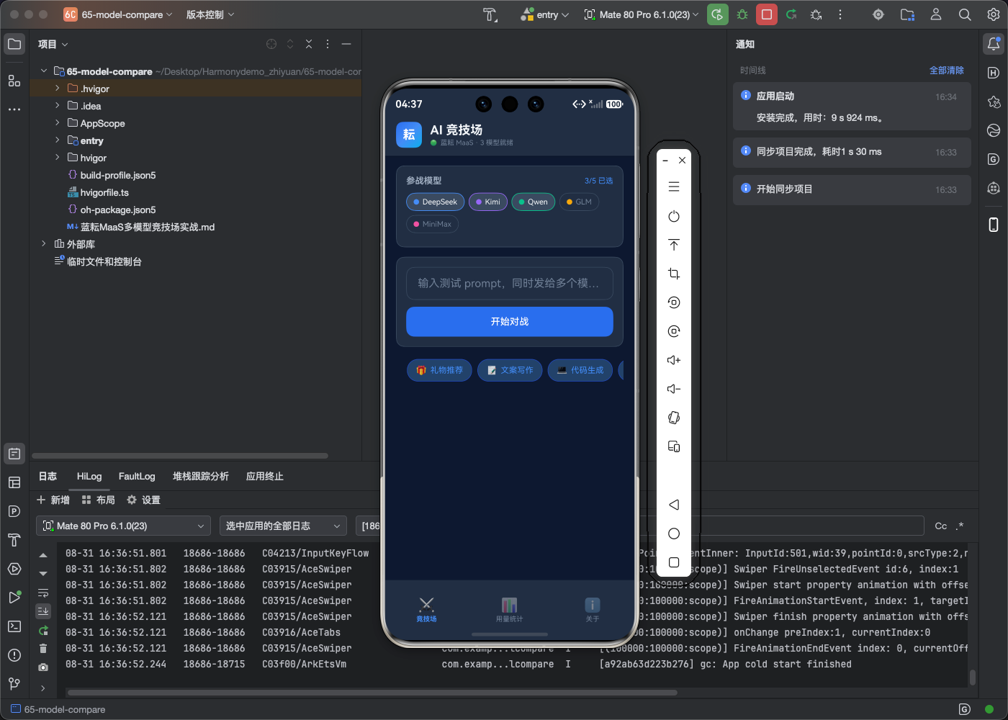Image resolution: width=1008 pixels, height=720 pixels.
Task: Stop the running app using the red stop button
Action: (767, 14)
